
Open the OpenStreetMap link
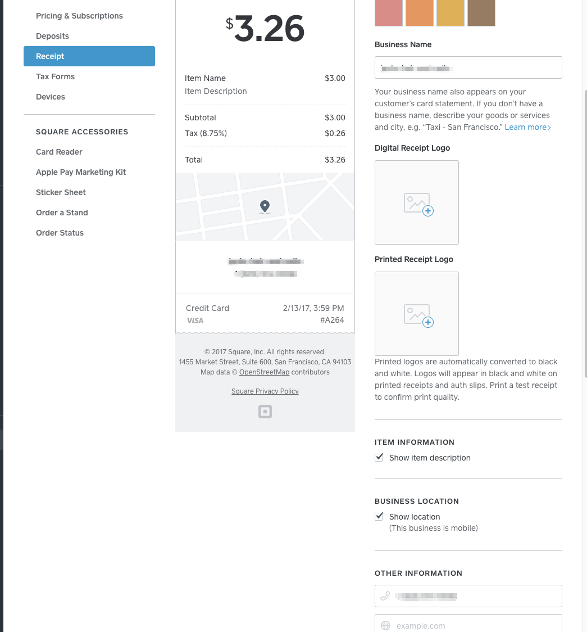(x=264, y=372)
